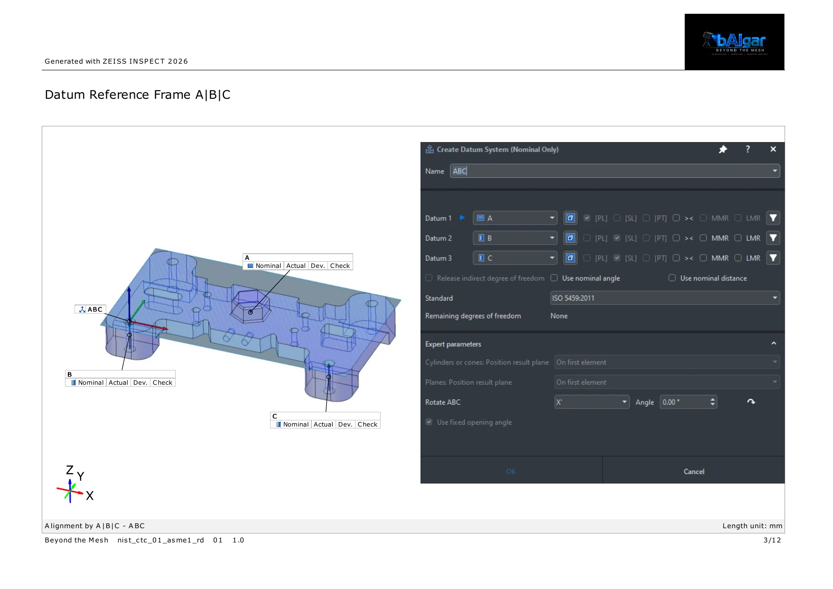Open help for Create Datum System dialog
833x589 pixels.
748,149
